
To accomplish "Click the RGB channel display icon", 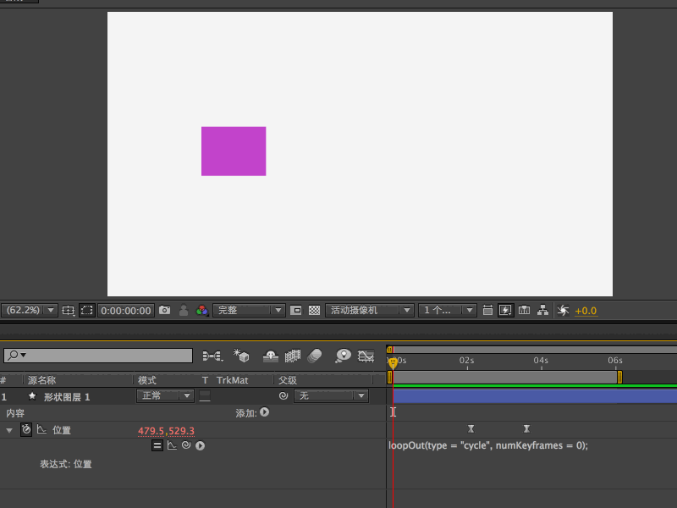I will (201, 310).
